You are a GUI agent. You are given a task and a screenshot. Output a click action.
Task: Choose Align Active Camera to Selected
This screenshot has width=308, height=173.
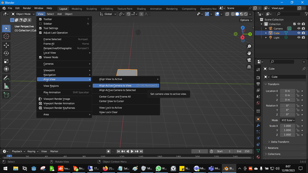coord(126,90)
